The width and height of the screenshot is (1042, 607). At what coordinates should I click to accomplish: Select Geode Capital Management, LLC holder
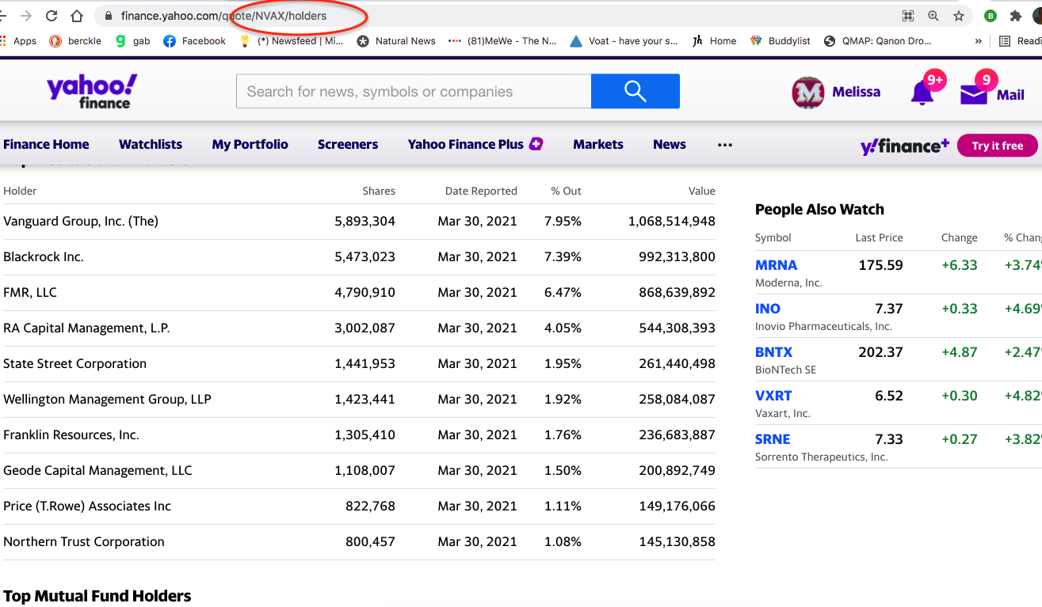click(x=97, y=471)
